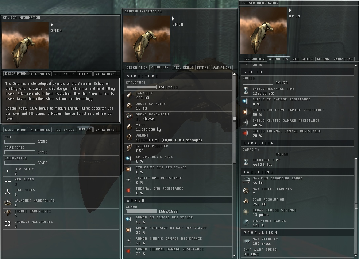Screen dimensions: 359x259
Task: Click the Inertia Modifier wing icon
Action: click(x=129, y=148)
